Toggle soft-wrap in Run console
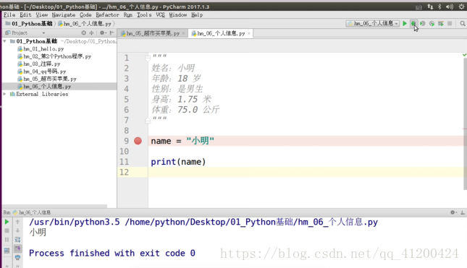 point(17,240)
